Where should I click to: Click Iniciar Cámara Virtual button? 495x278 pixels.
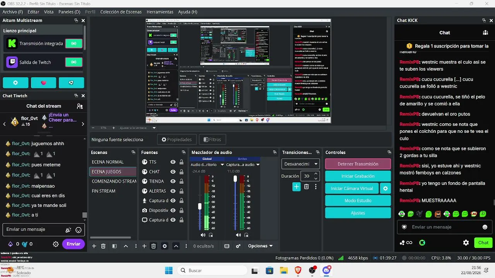[352, 188]
